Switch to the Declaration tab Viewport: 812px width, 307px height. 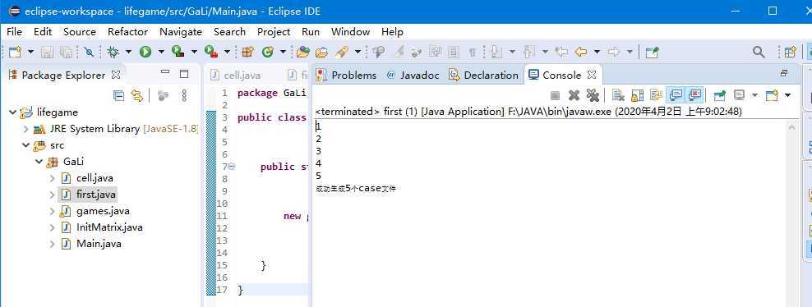484,75
